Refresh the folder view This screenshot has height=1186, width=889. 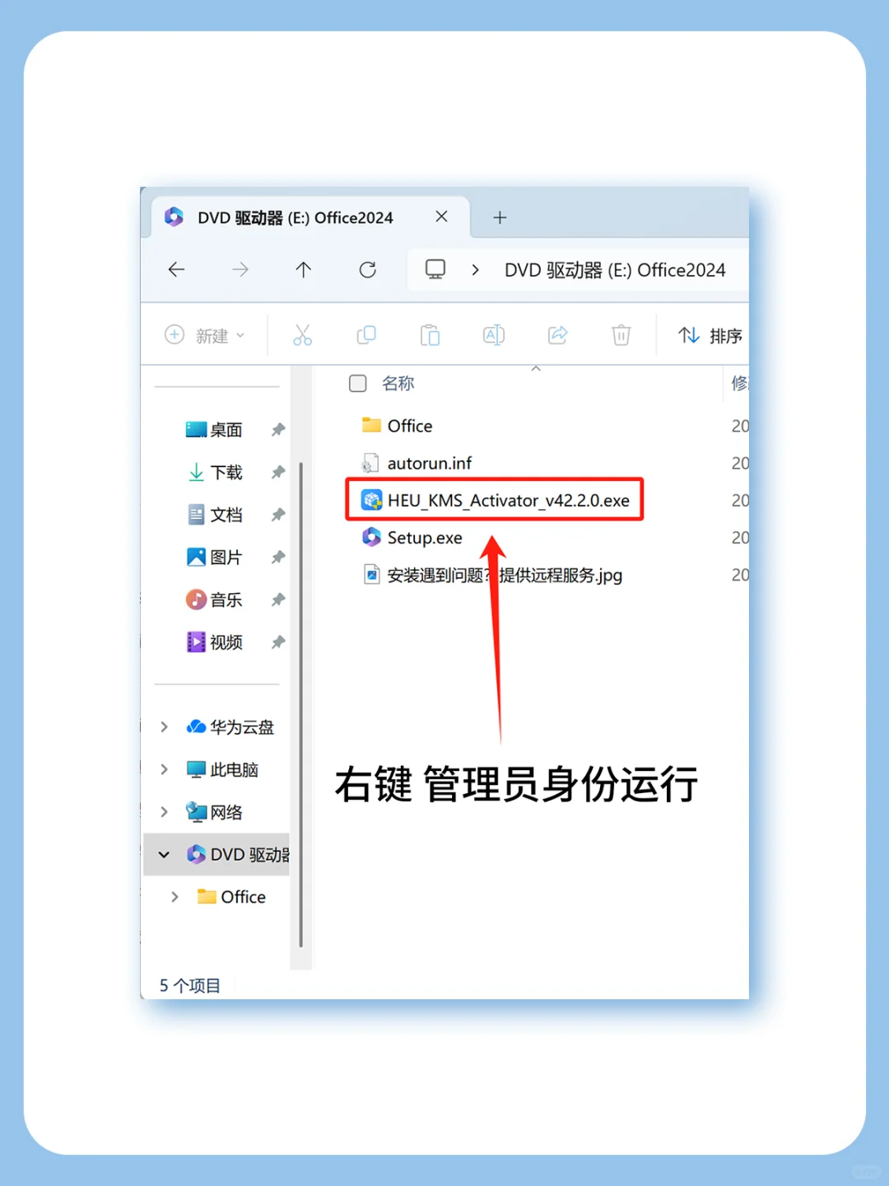[x=367, y=269]
